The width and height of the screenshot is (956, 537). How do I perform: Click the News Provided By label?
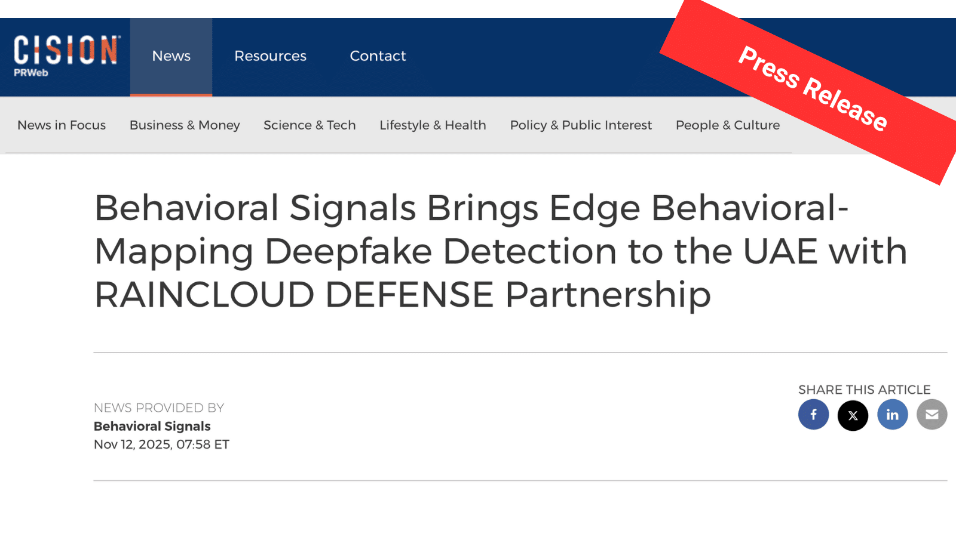(x=159, y=408)
